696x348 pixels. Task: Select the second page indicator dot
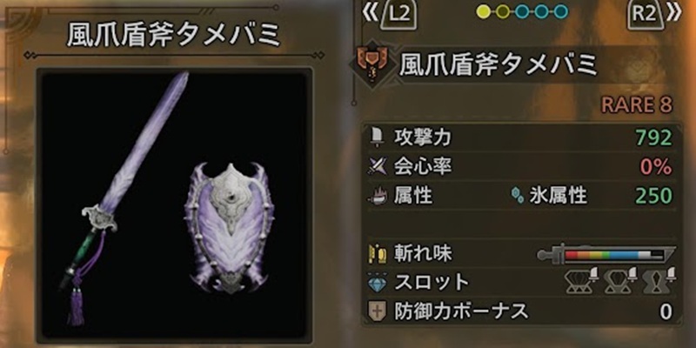tap(503, 12)
